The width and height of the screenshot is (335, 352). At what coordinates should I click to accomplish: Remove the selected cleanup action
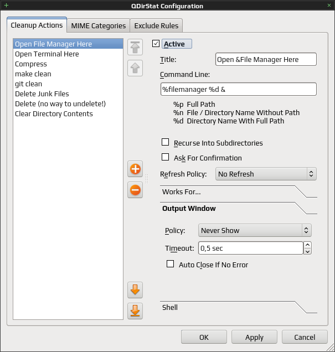click(135, 190)
